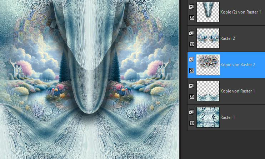Click layer type icon of Kopie (2) von Raster 1

click(191, 7)
